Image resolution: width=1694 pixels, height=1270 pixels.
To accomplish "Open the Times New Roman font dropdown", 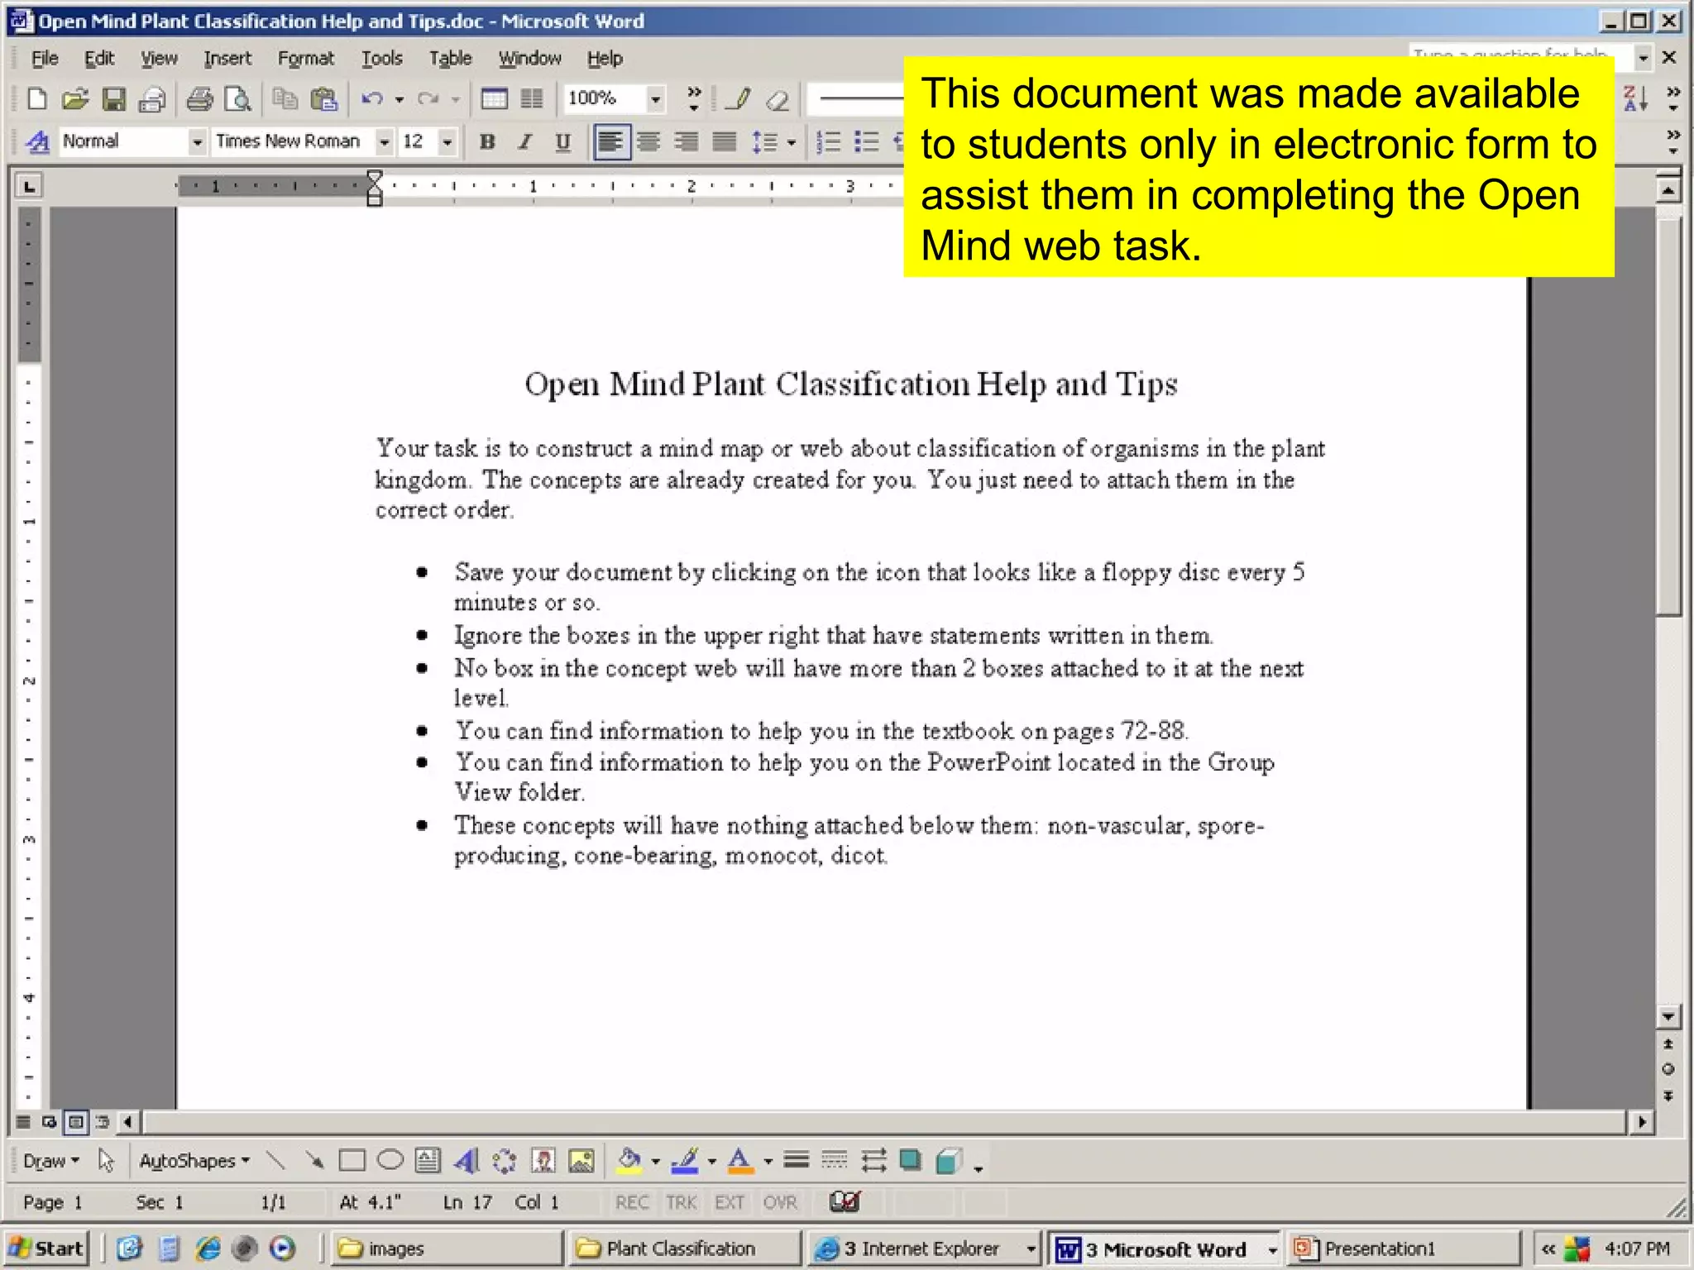I will tap(384, 142).
